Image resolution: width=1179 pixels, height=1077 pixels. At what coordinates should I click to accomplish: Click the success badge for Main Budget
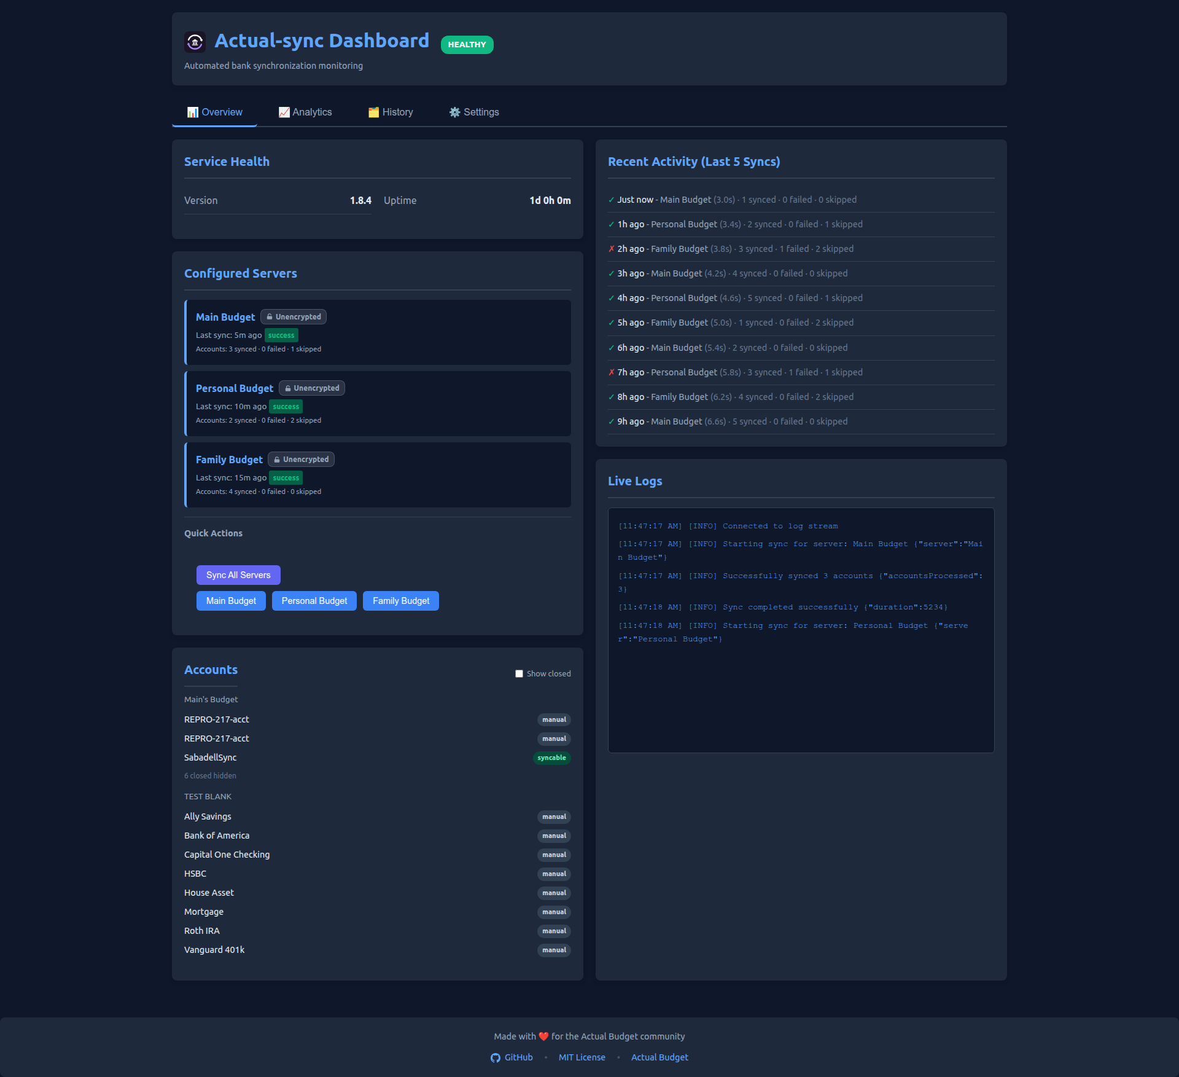[x=281, y=335]
